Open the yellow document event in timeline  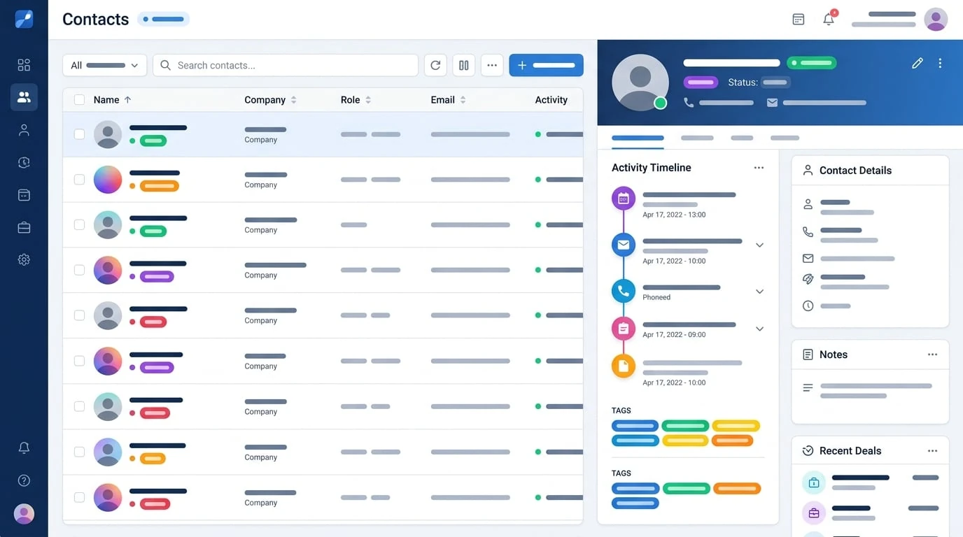pos(624,366)
